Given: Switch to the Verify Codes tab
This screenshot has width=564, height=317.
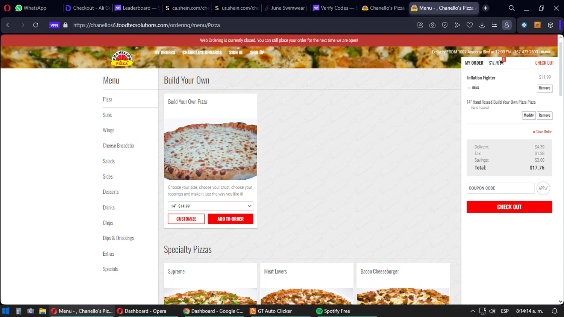Looking at the screenshot, I should coord(336,8).
